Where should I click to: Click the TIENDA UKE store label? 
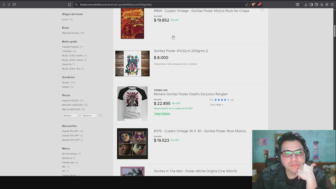click(x=161, y=90)
